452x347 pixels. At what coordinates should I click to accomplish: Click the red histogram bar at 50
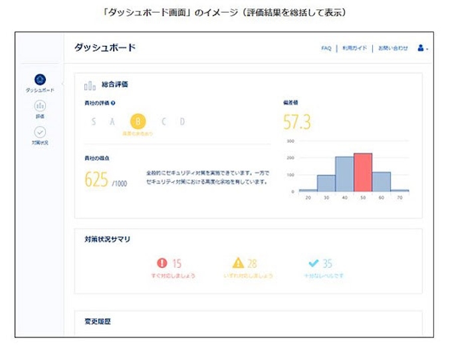click(x=363, y=172)
